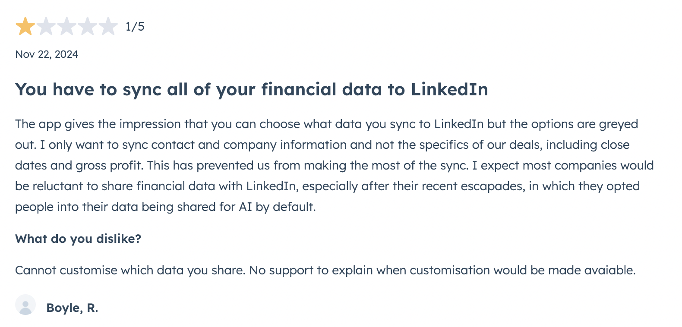Image resolution: width=682 pixels, height=327 pixels.
Task: Click the text 'Cannot customise which data you share'
Action: point(130,270)
